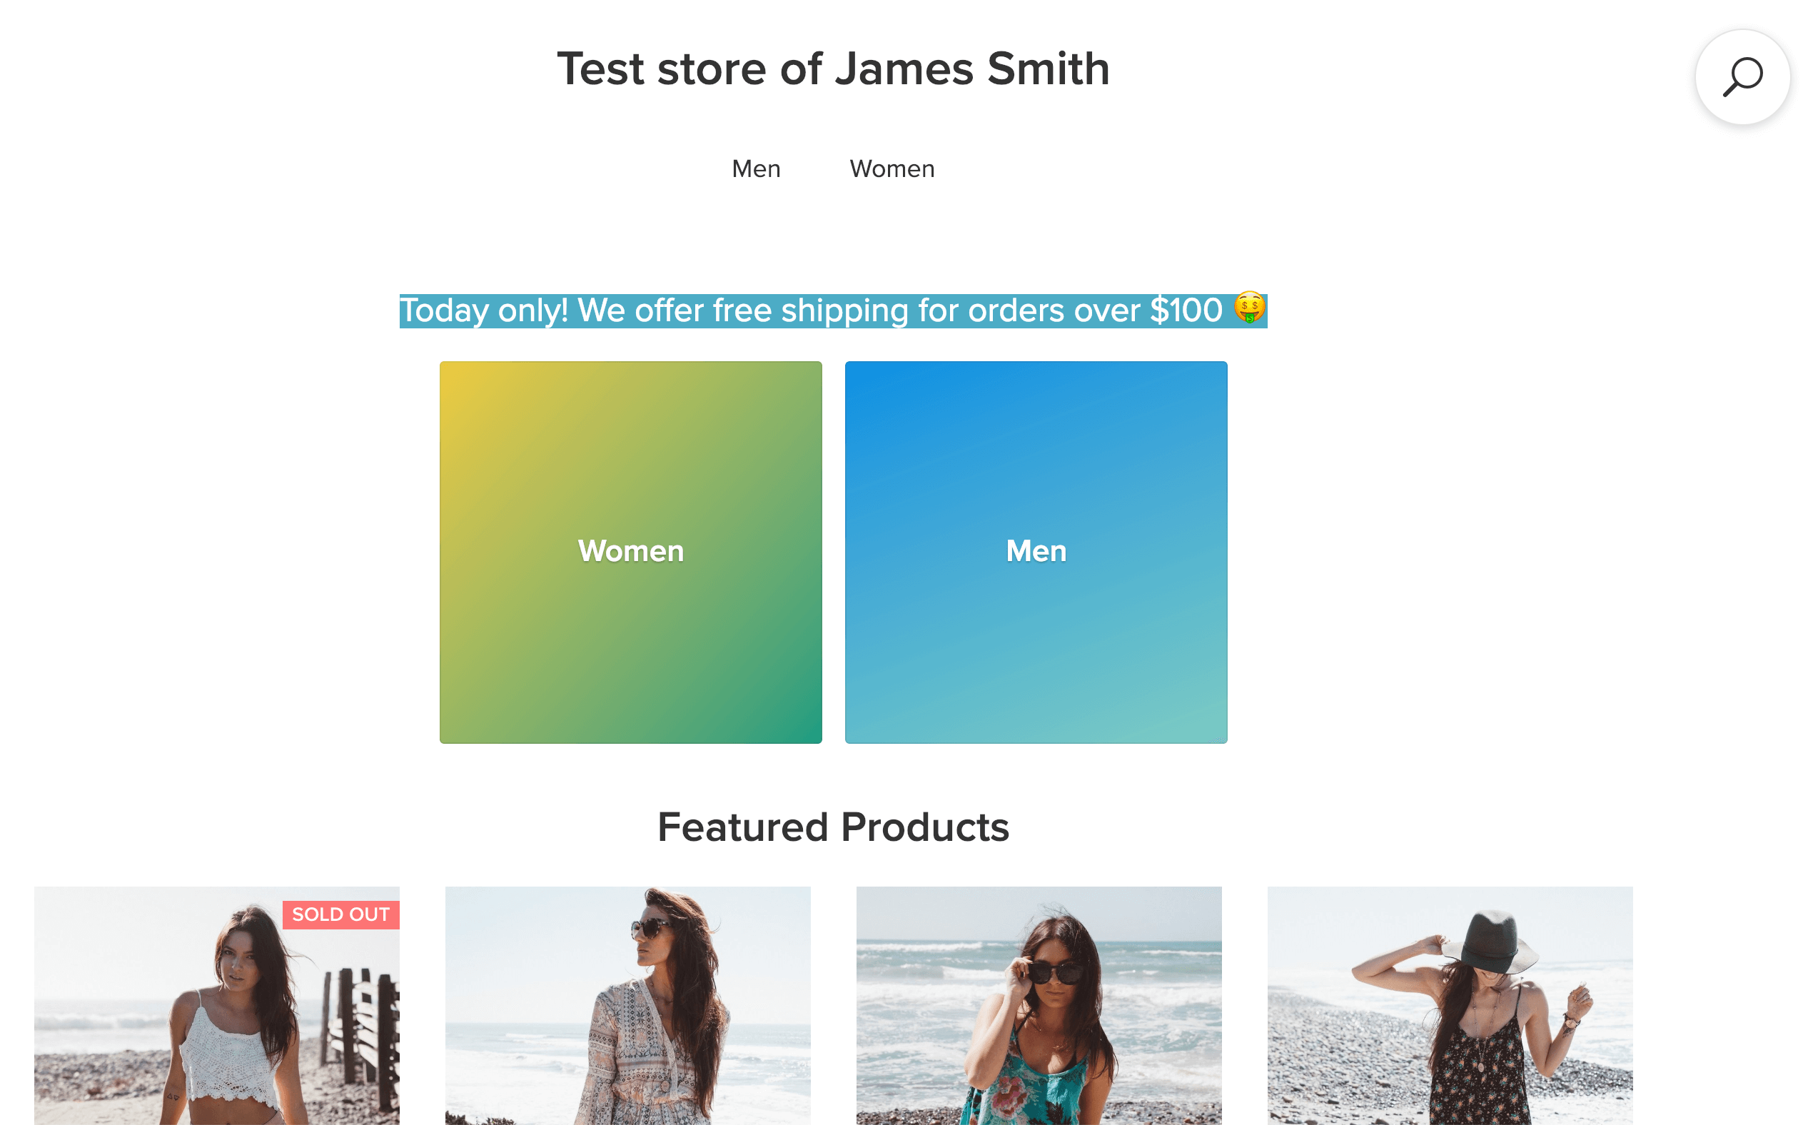Open the Women gradient category tile
Image resolution: width=1808 pixels, height=1125 pixels.
(x=631, y=552)
